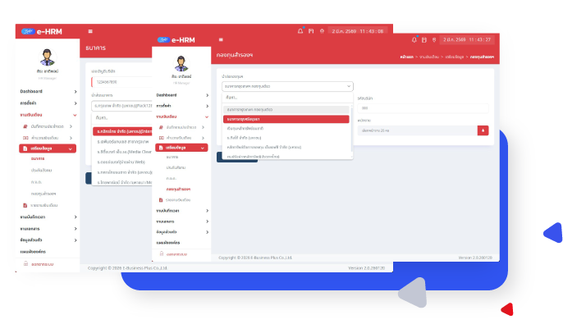Click e-HRM logo in back window

click(42, 31)
